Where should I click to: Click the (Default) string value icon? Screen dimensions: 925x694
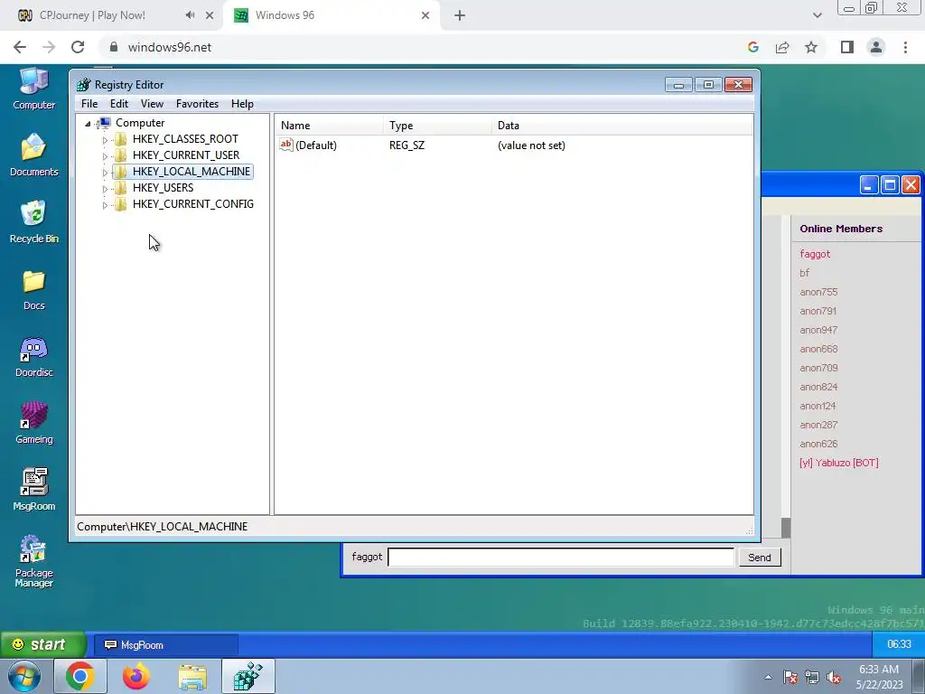tap(286, 145)
